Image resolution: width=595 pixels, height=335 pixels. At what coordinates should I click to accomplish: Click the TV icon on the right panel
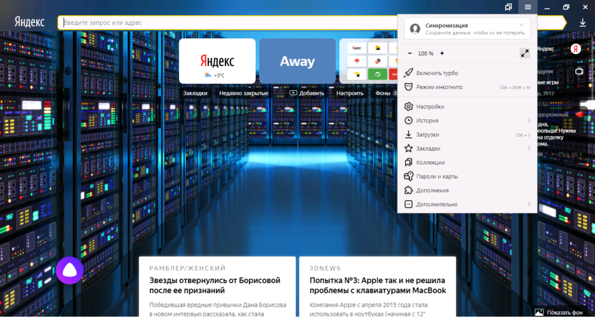tap(579, 71)
